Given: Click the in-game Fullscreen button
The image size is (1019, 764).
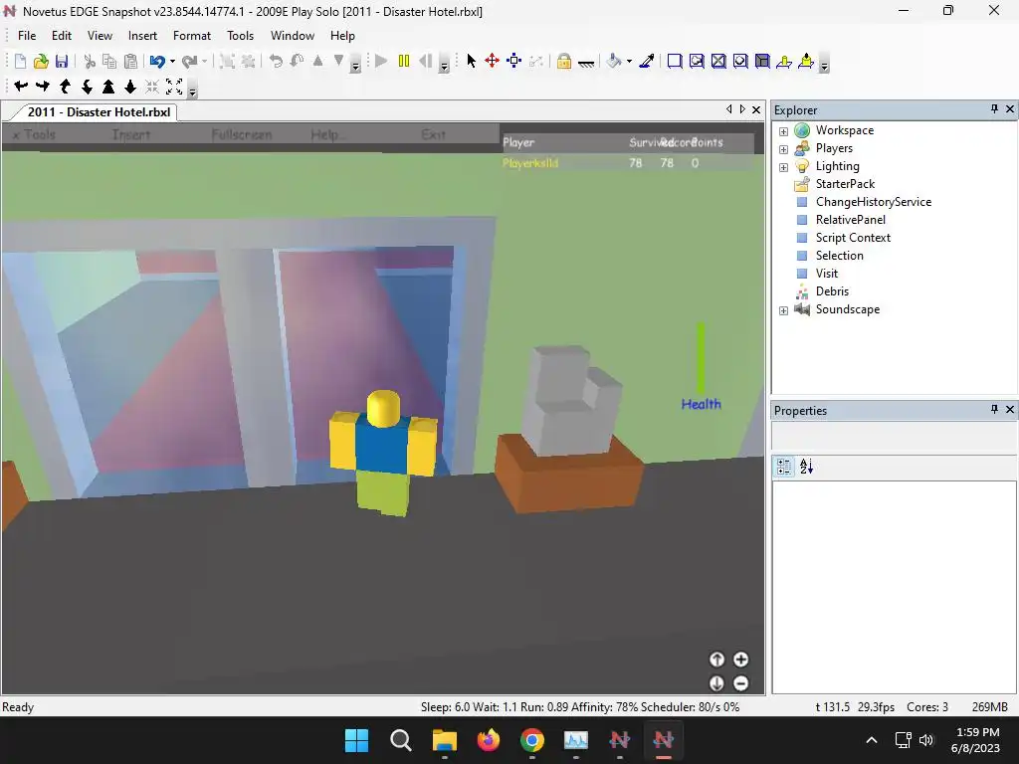Looking at the screenshot, I should click(242, 134).
